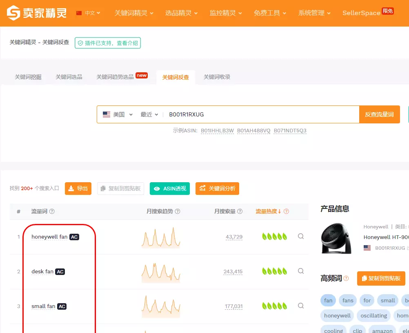Switch to the 关键词挖掘 tab
The image size is (409, 333).
coord(28,77)
